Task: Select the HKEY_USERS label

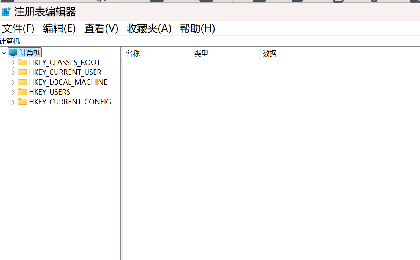Action: [x=49, y=92]
